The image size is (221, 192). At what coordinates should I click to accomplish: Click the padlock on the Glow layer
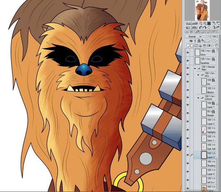click(x=214, y=51)
